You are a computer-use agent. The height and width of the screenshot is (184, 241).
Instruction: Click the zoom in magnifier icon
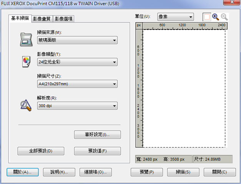(x=216, y=17)
